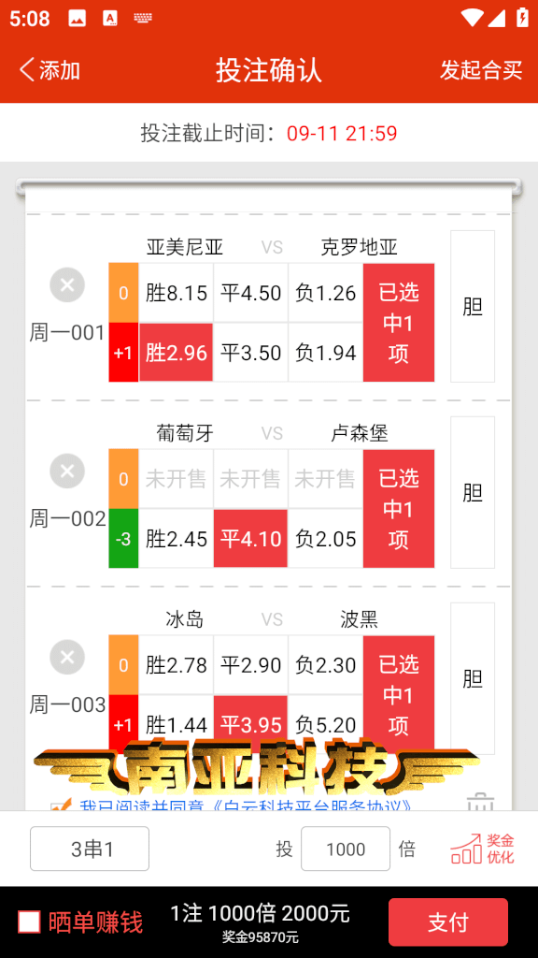
Task: Tap the battery icon in status bar
Action: coord(522,17)
